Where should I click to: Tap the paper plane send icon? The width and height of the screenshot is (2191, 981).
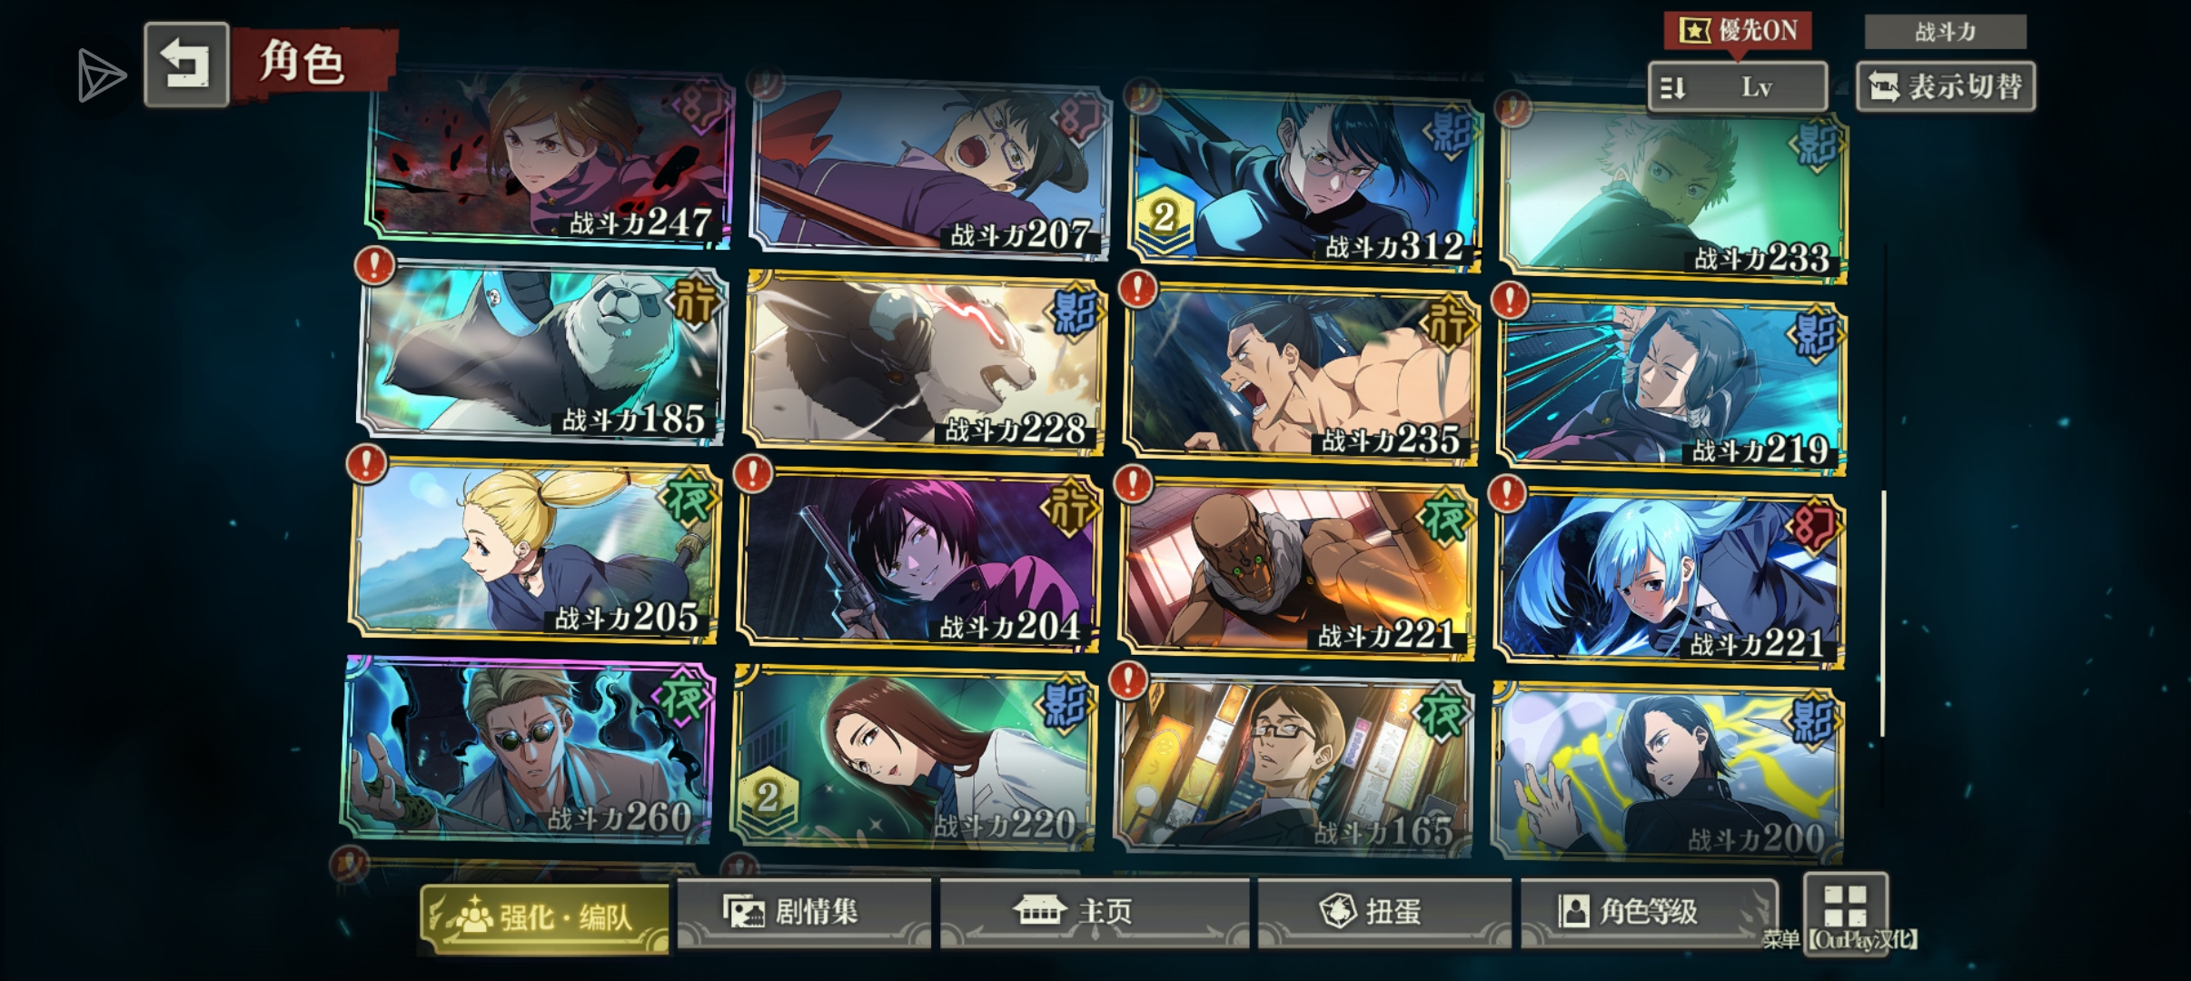point(100,75)
